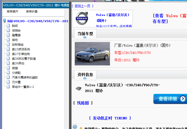Image resolution: width=187 pixels, height=129 pixels.
Task: Click the page icon beside 接地
Action: point(8,40)
